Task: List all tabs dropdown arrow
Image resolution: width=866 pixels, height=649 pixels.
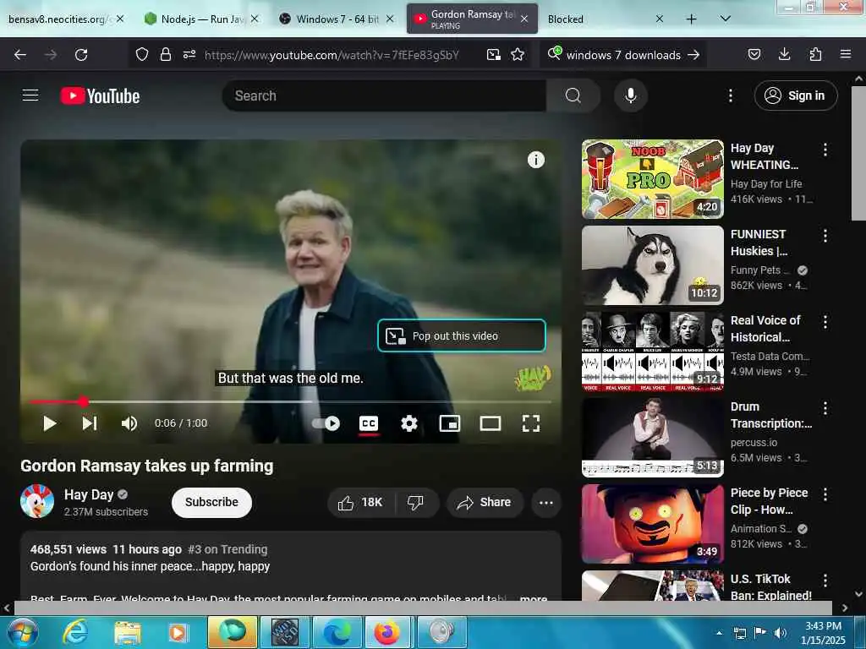Action: [x=725, y=19]
